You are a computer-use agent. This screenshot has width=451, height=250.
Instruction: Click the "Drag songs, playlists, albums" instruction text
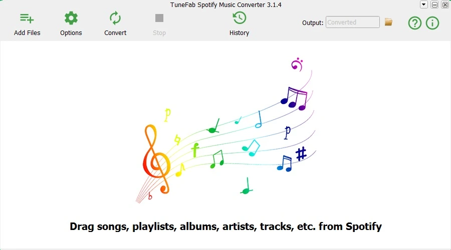226,226
